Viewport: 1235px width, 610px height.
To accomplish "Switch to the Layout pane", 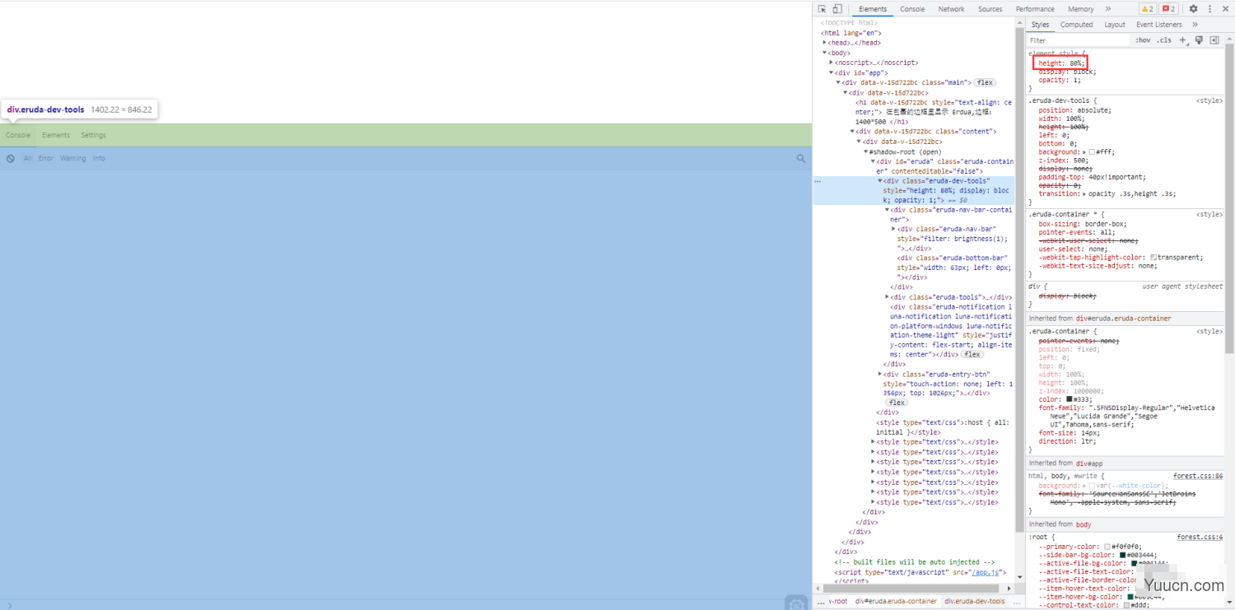I will [1115, 25].
